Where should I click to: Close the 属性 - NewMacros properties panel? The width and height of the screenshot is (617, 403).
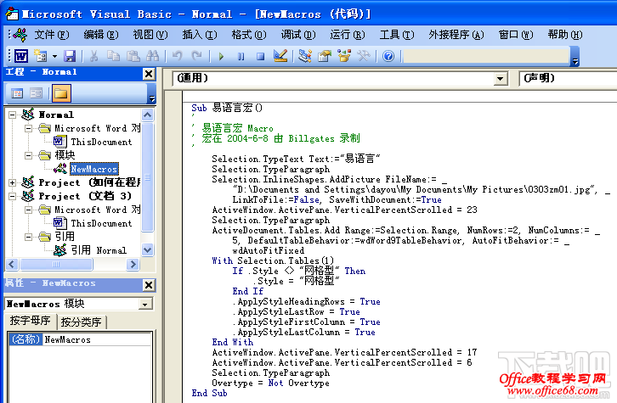pos(149,285)
